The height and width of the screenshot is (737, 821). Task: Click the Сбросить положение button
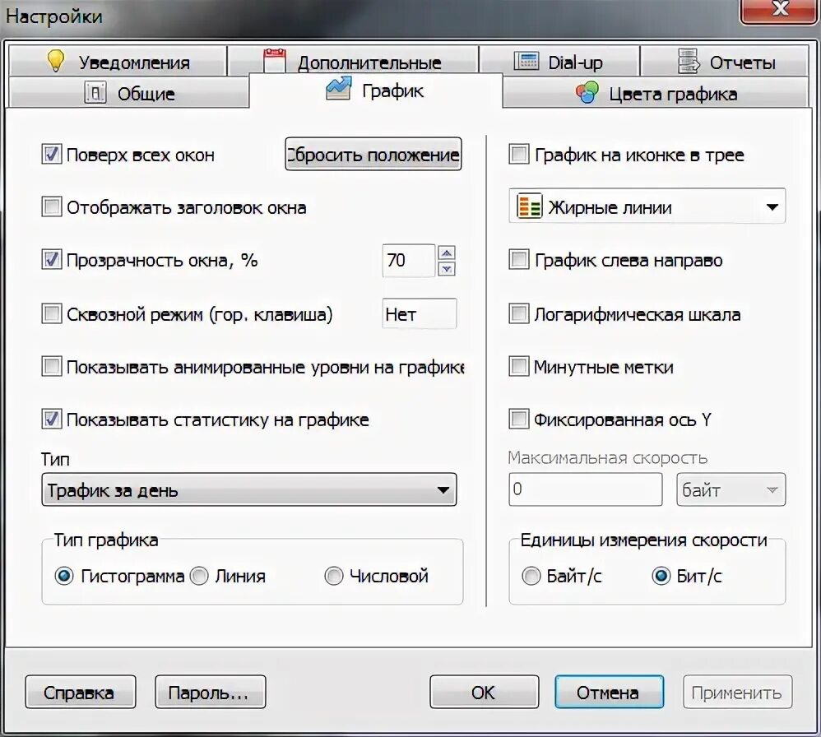373,154
